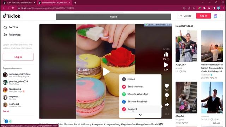Reload the page
226x127 pixels.
[13, 8]
